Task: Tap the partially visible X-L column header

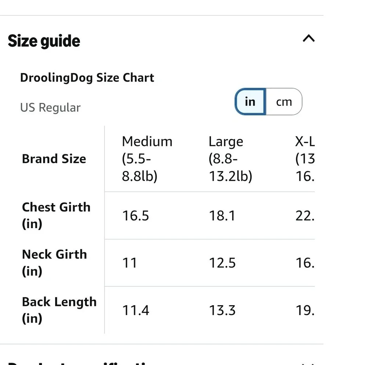Action: click(305, 159)
